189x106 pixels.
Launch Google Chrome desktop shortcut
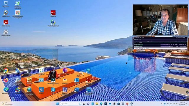pos(6,71)
